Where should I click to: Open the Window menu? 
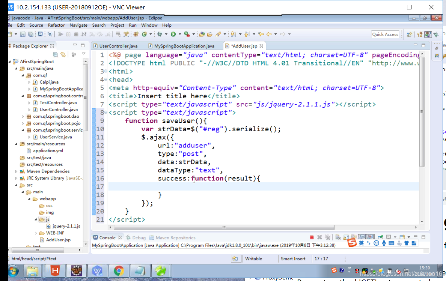[149, 25]
